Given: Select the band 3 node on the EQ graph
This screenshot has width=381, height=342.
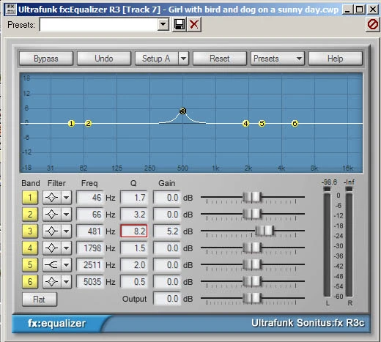Looking at the screenshot, I should coord(182,111).
